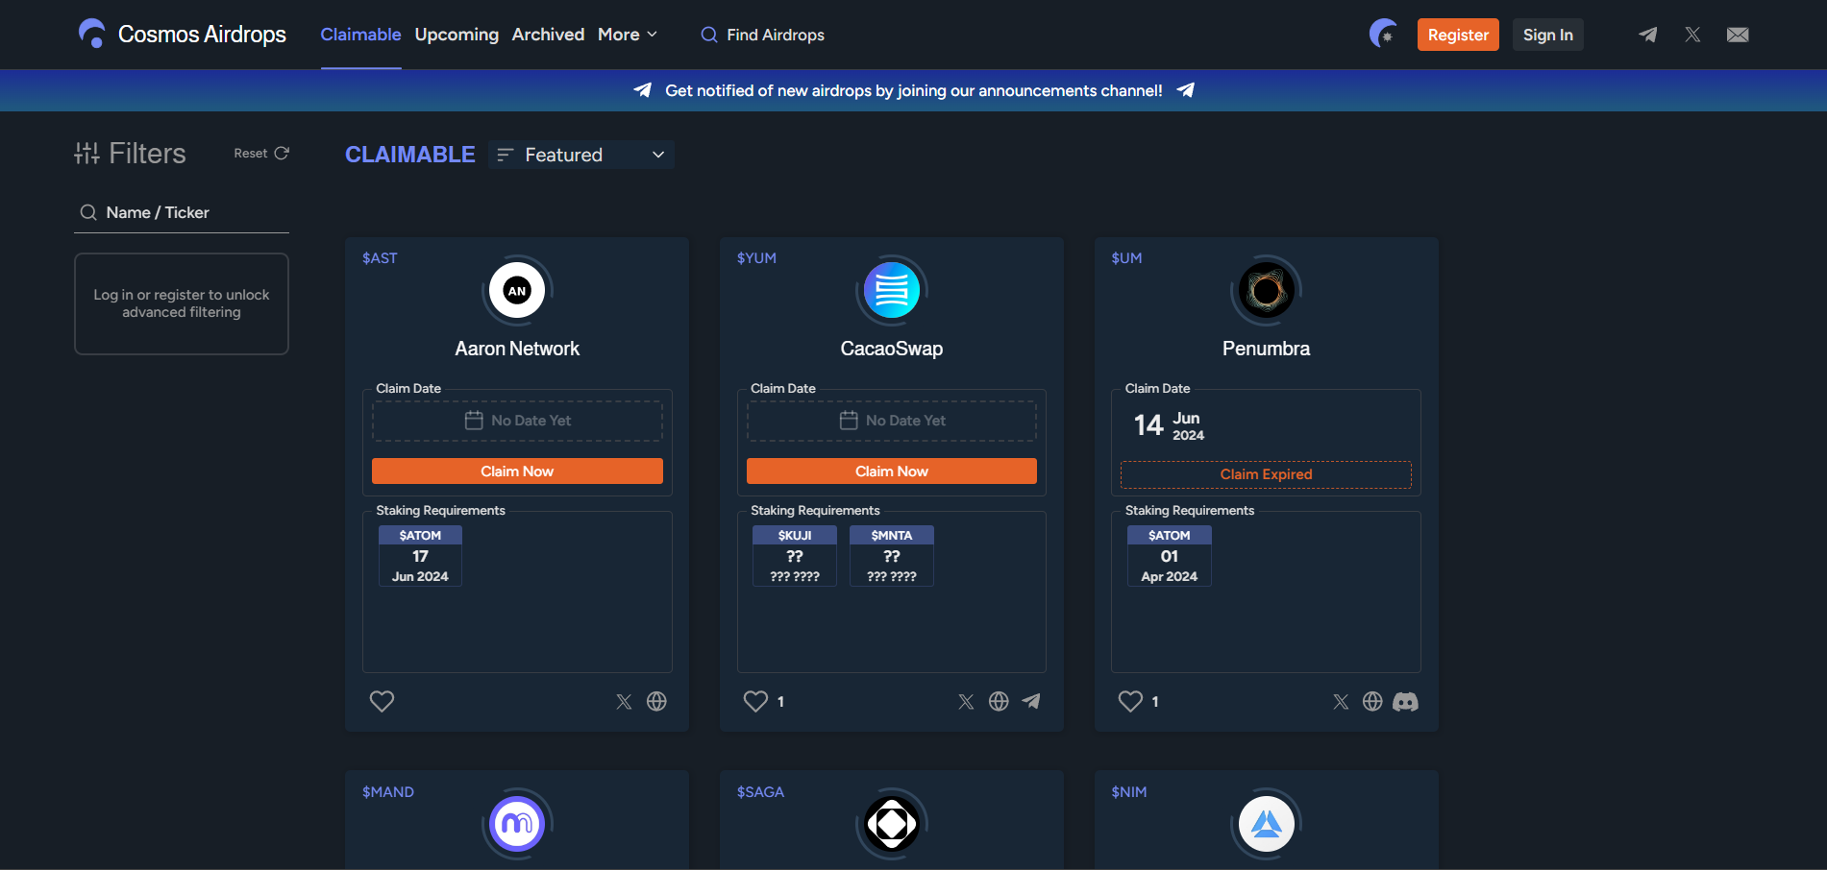
Task: Click Claim Expired on Penumbra card
Action: coord(1267,474)
